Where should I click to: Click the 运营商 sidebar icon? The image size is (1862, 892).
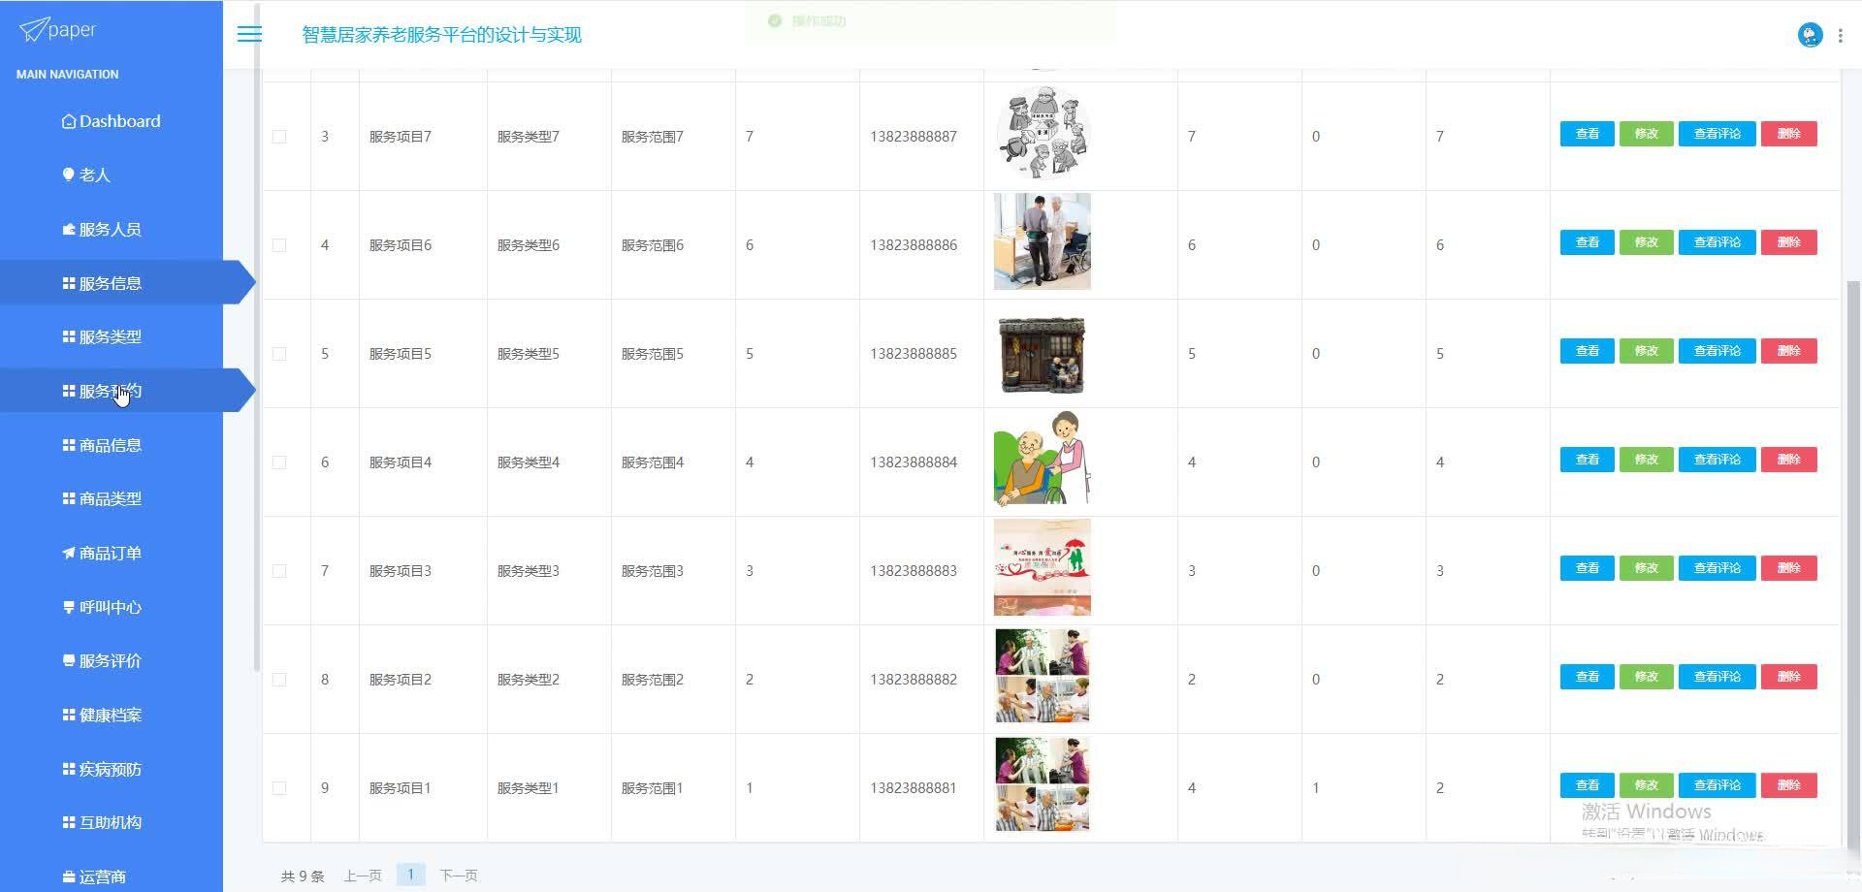point(69,876)
